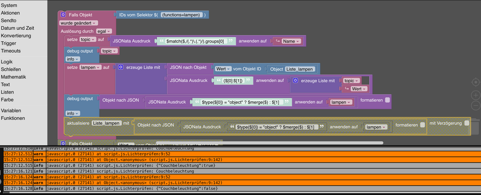
Task: Open gear on erzeuge Liste mit holding topic and Wert
Action: [x=295, y=80]
